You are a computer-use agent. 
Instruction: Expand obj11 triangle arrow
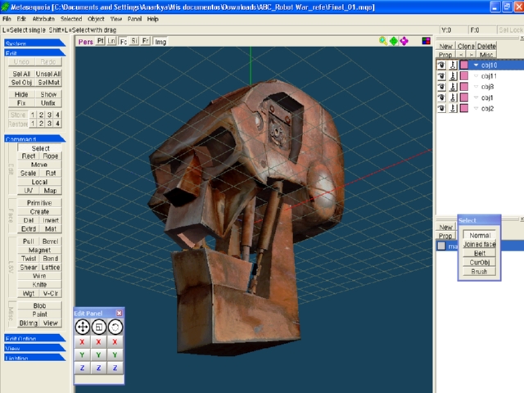[x=477, y=76]
